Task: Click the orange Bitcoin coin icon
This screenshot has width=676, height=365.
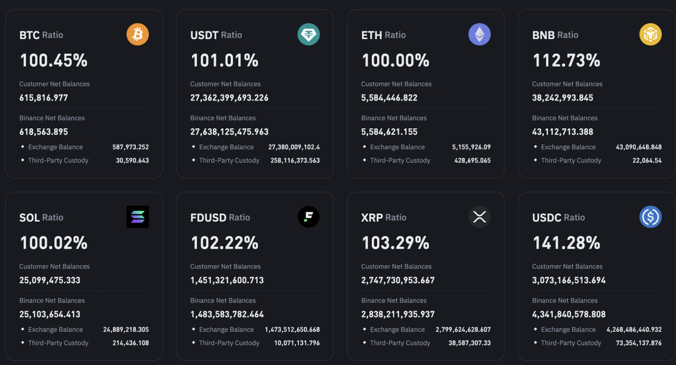Action: (137, 34)
